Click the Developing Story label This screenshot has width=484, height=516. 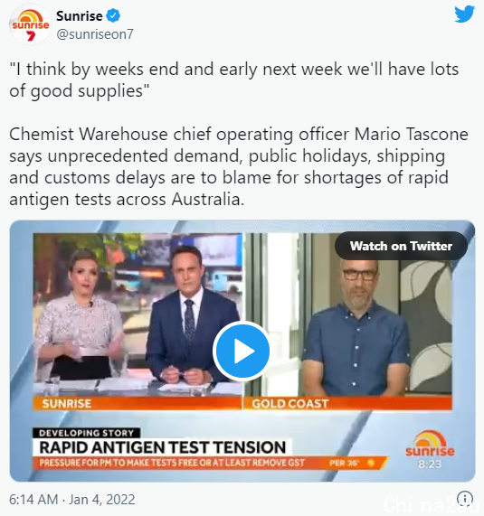click(86, 433)
